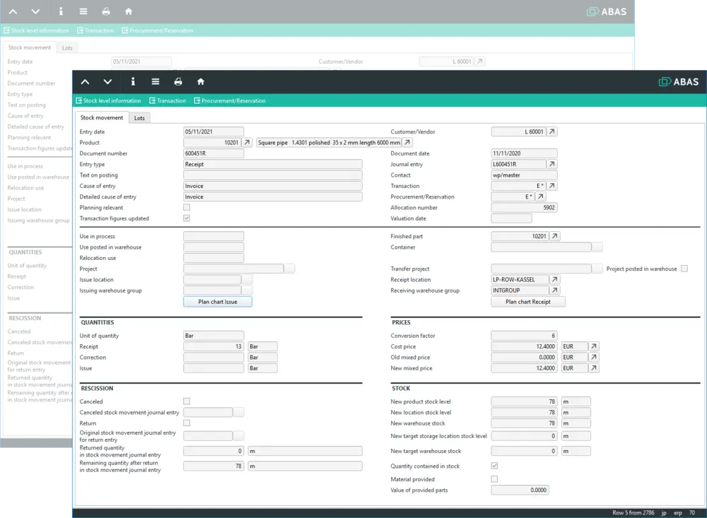Click Receipt quantity field showing 13

tap(214, 346)
